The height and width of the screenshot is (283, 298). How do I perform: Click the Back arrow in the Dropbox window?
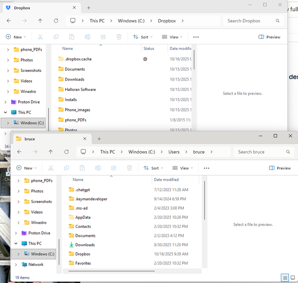pos(9,21)
